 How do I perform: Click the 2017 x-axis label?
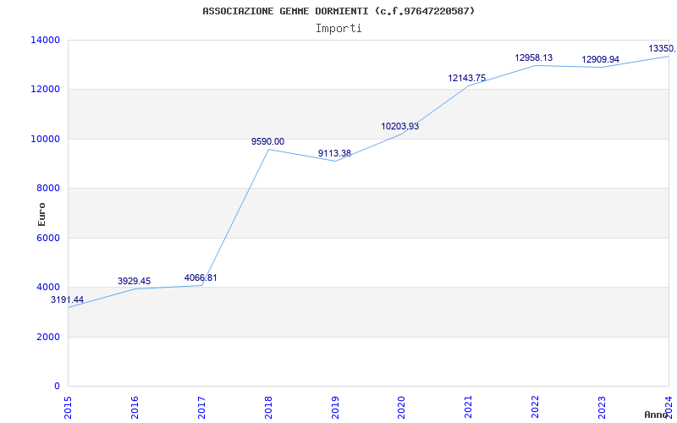[201, 408]
